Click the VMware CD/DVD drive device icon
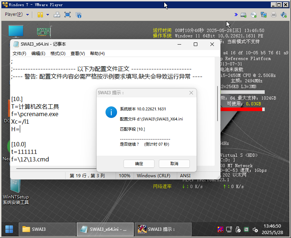 click(x=254, y=15)
